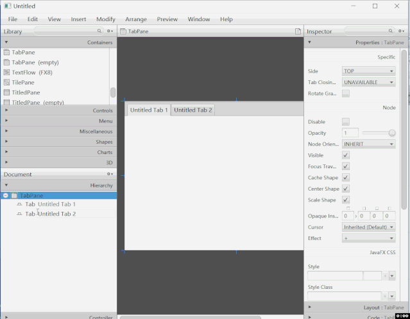
Task: Open the Help menu
Action: click(x=226, y=19)
